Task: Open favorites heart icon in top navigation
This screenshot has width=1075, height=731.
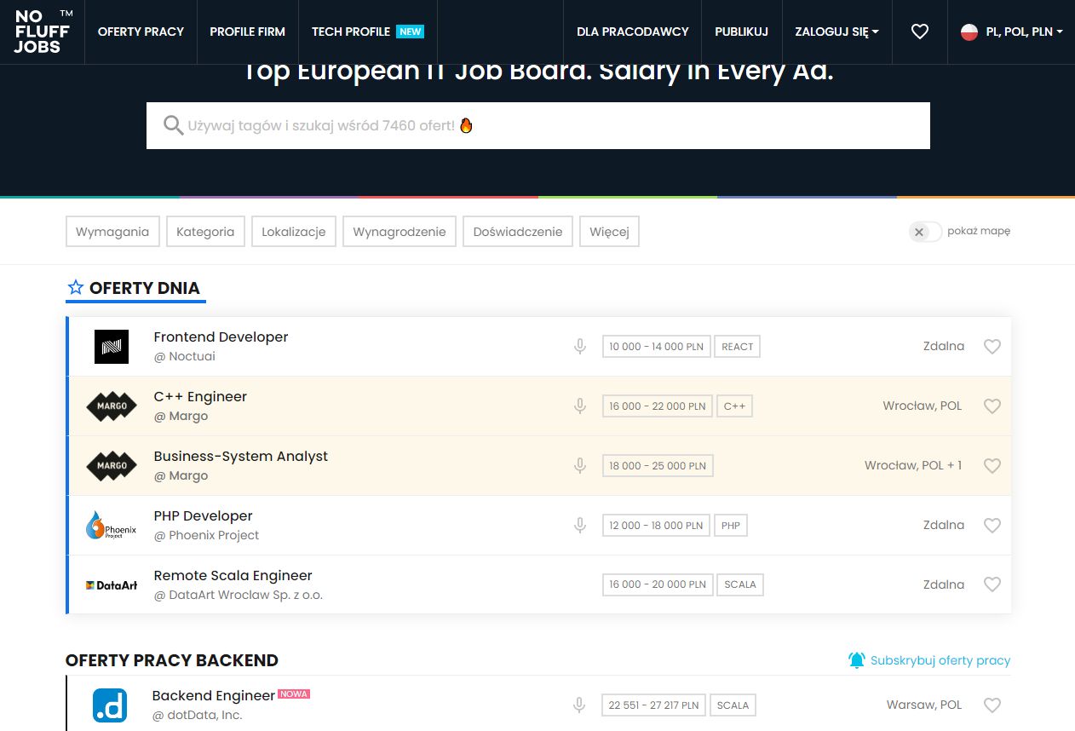Action: pyautogui.click(x=919, y=32)
